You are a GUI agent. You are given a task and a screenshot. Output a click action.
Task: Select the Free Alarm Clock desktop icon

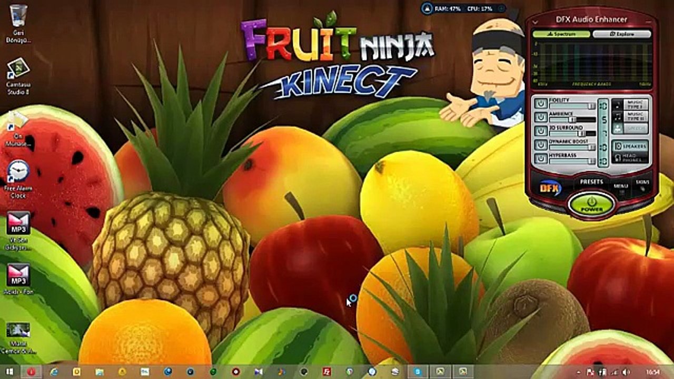pyautogui.click(x=18, y=178)
